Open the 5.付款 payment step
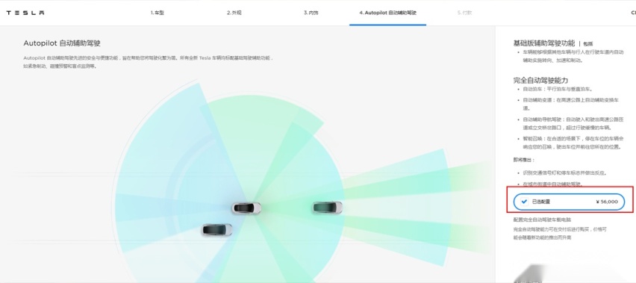Viewport: 636px width, 283px height. tap(464, 13)
